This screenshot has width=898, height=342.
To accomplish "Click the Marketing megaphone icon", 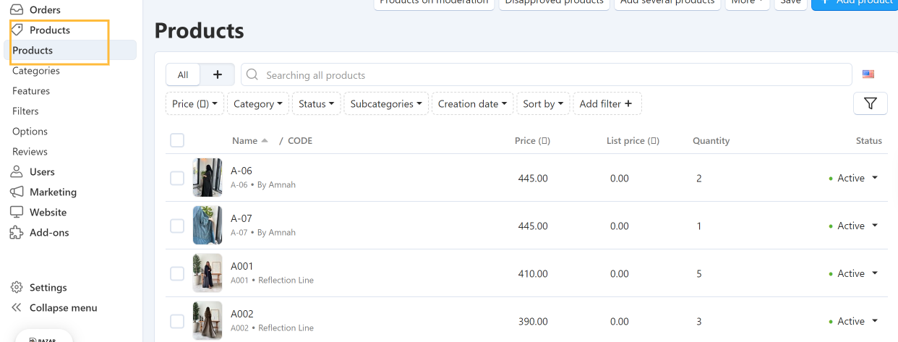I will tap(17, 192).
